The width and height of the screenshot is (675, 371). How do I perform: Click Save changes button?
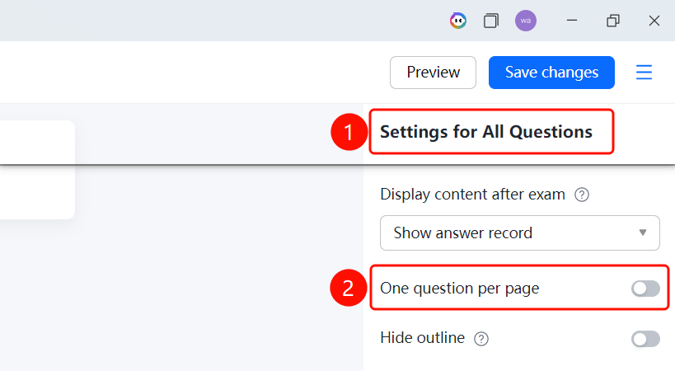click(x=551, y=73)
